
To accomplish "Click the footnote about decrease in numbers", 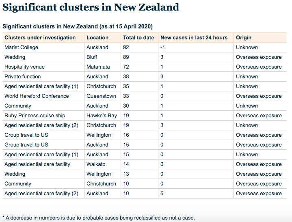I will click(x=99, y=218).
